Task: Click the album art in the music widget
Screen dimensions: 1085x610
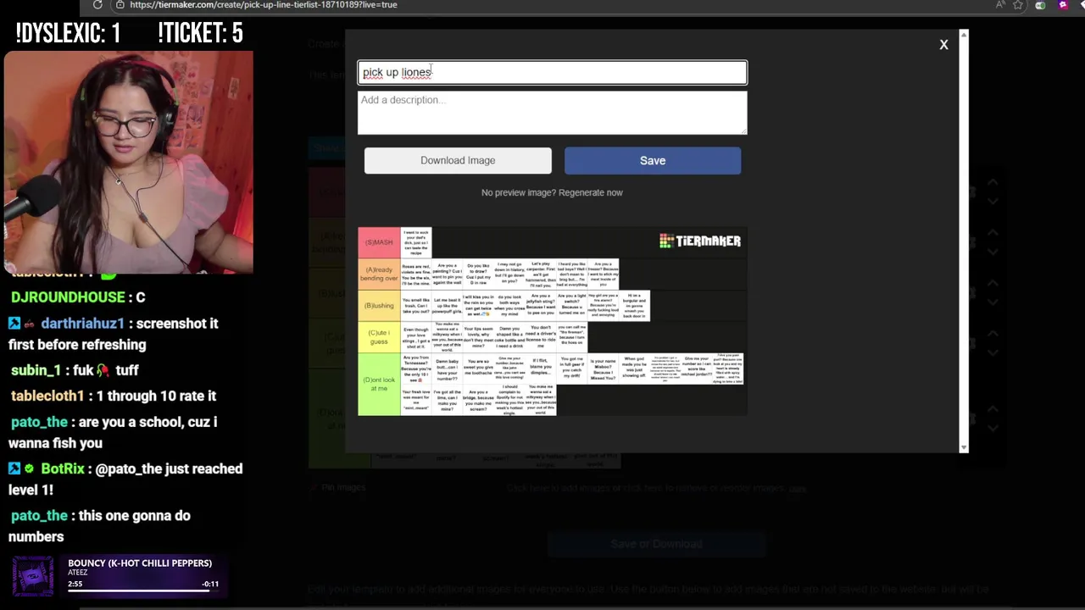Action: tap(33, 575)
